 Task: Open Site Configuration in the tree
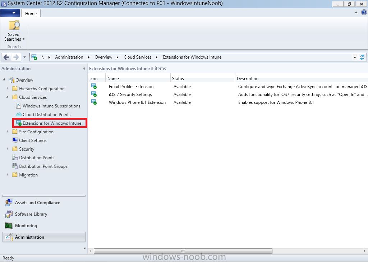[x=36, y=132]
